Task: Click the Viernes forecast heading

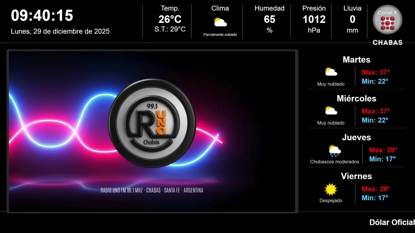Action: pos(356,176)
